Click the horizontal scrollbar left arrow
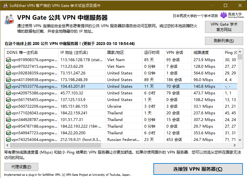 pos(7,145)
